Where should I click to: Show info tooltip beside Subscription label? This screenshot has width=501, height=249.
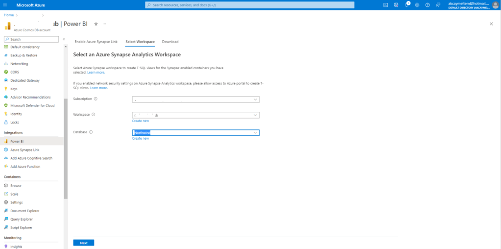coord(95,99)
